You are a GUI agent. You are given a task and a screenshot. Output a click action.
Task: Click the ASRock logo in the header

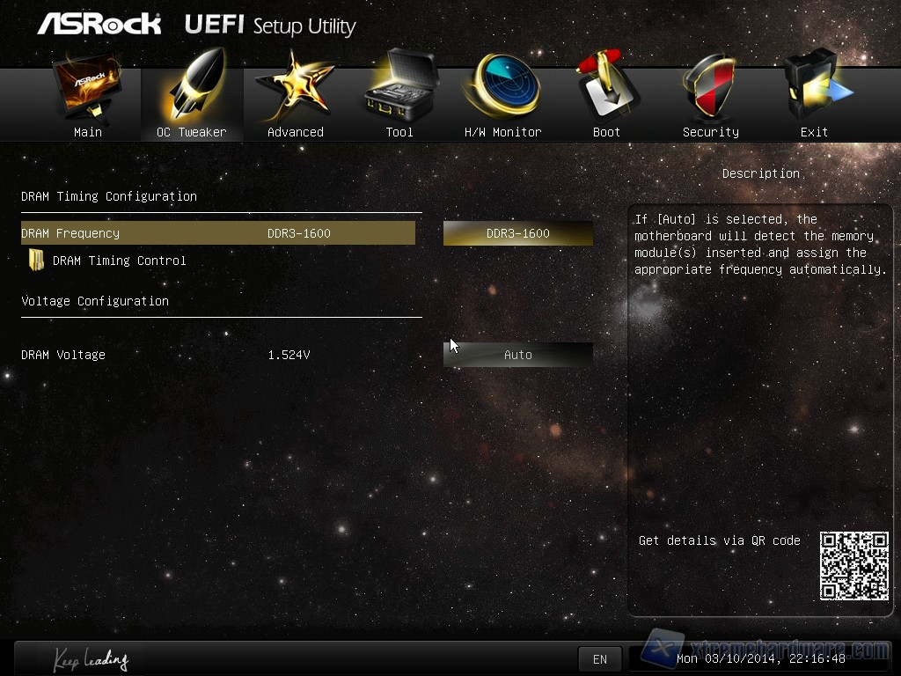click(x=99, y=24)
